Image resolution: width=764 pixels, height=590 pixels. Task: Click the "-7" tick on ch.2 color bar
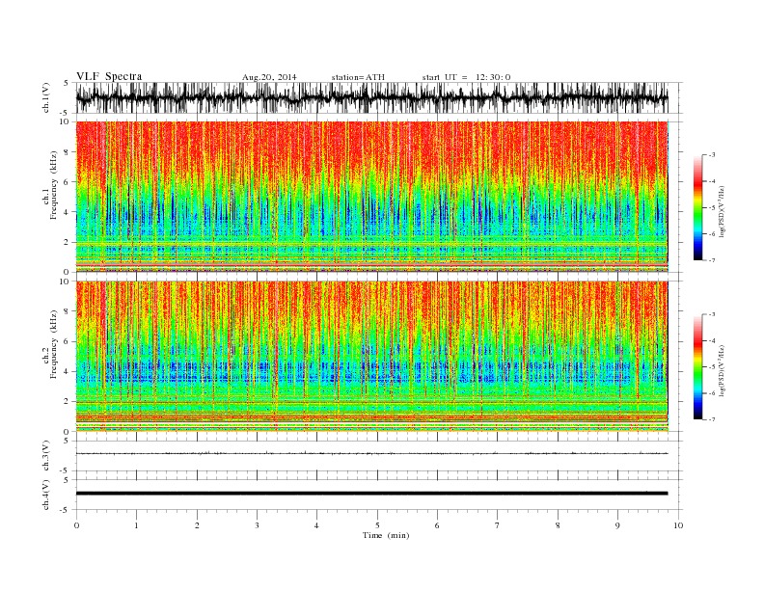tap(711, 419)
